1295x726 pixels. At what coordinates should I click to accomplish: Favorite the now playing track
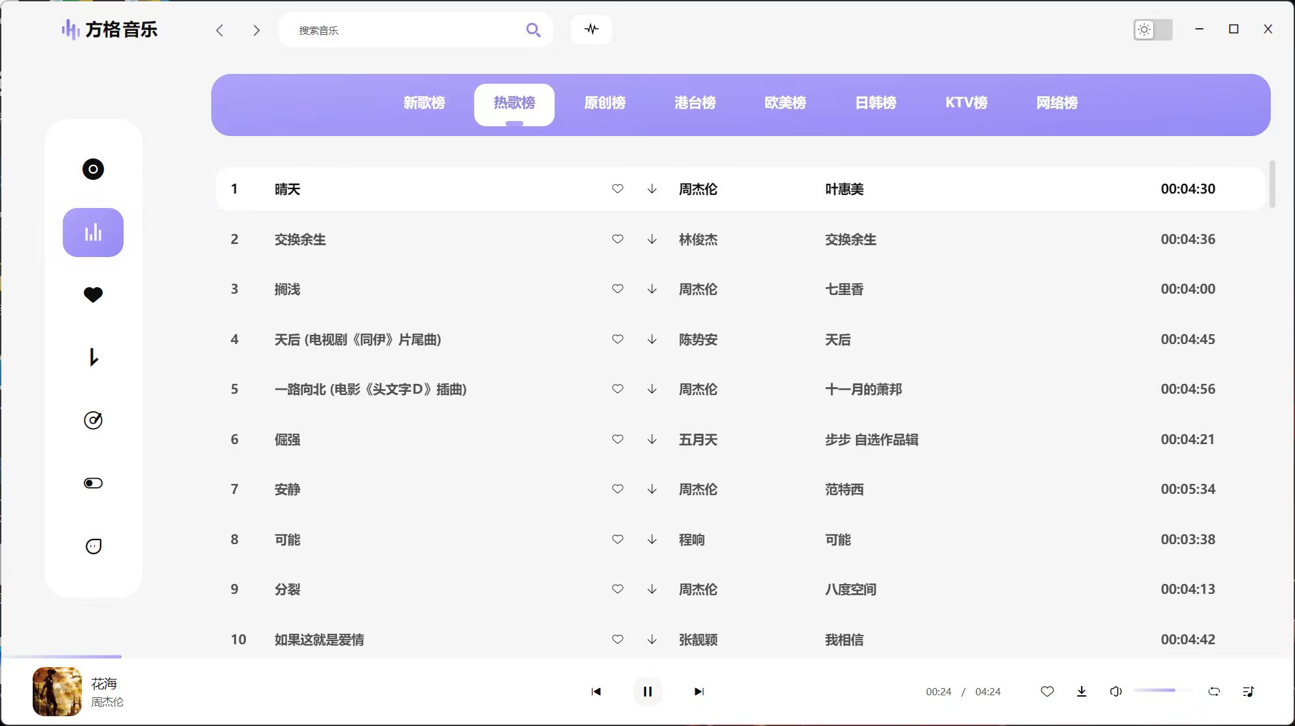click(1047, 691)
